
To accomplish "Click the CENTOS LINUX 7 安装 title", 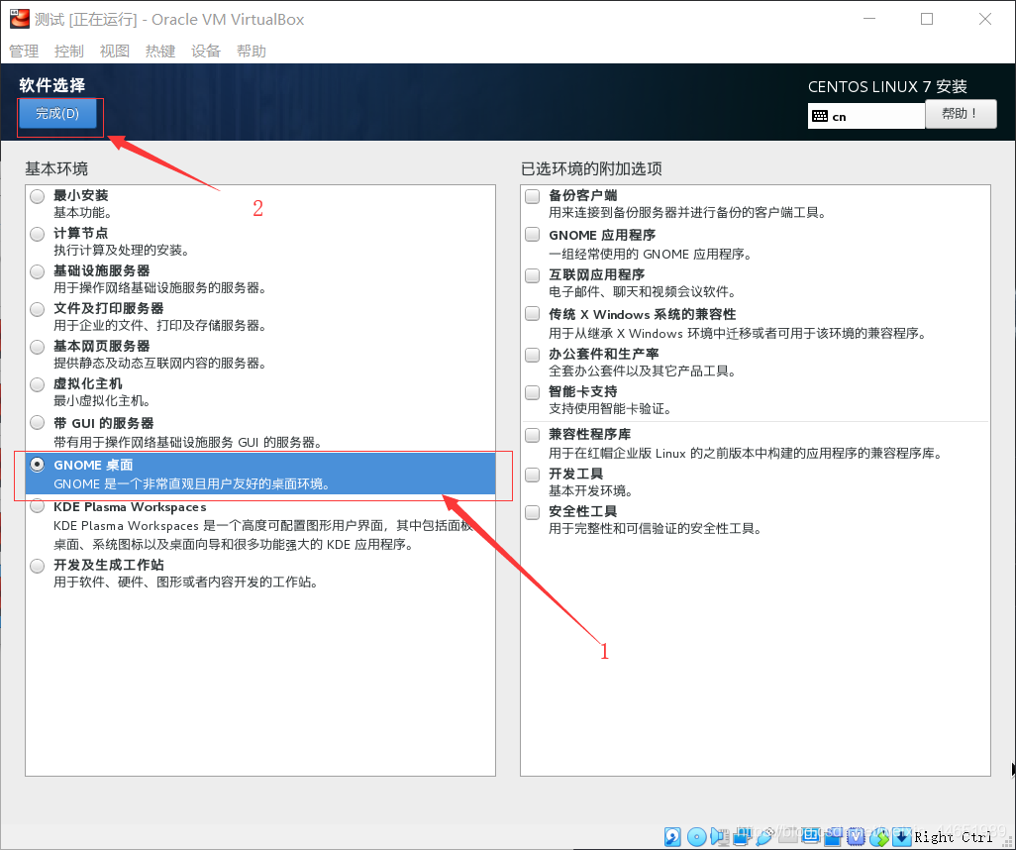I will point(887,86).
